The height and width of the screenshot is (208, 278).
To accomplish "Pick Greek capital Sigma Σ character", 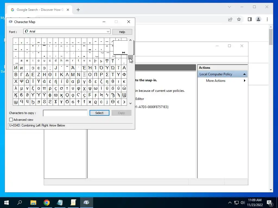I will point(107,75).
